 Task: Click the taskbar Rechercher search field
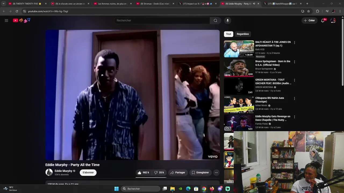[x=141, y=189]
